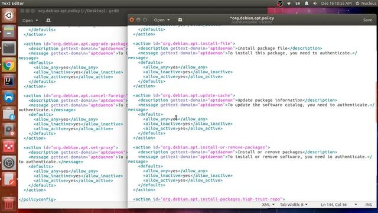
Task: Open the blue mustache app in dock
Action: point(9,97)
